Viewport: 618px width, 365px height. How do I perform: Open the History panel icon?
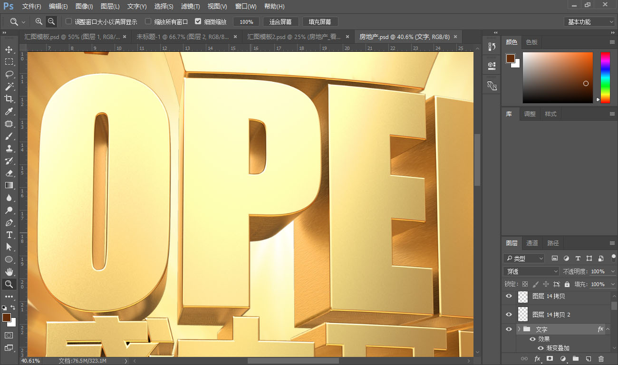point(492,47)
